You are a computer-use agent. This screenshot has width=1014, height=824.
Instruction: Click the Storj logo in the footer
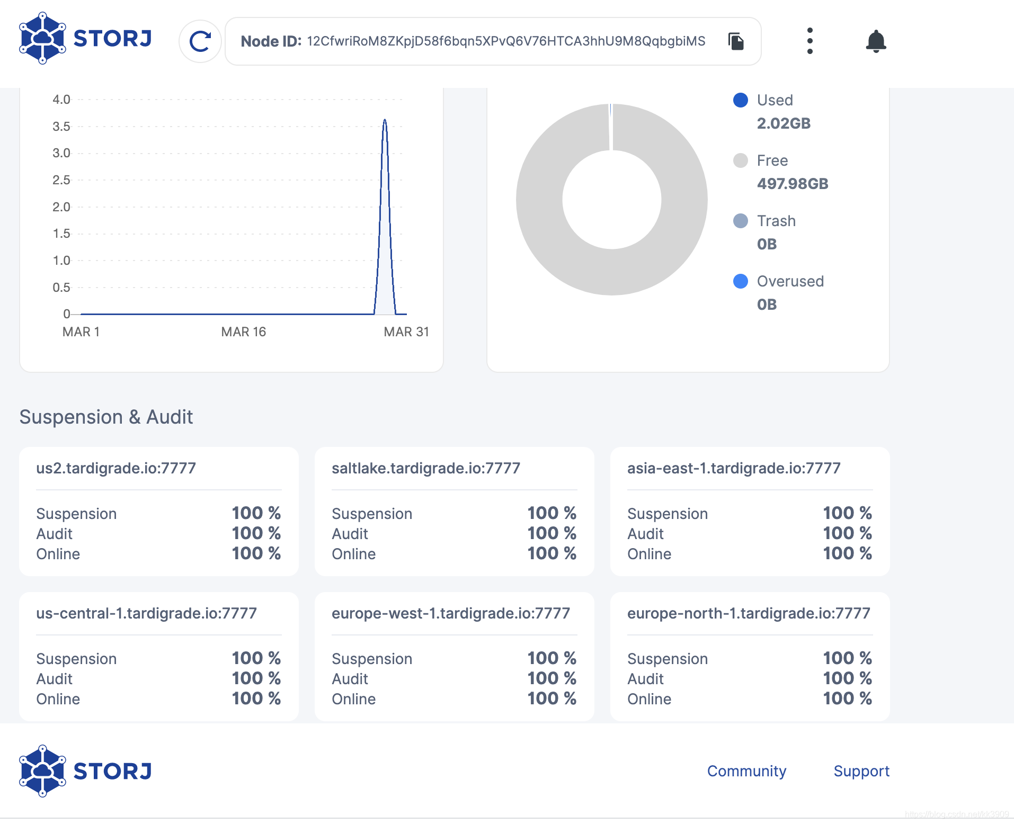click(x=85, y=771)
